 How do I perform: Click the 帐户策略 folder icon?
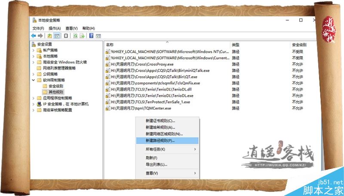(39, 50)
